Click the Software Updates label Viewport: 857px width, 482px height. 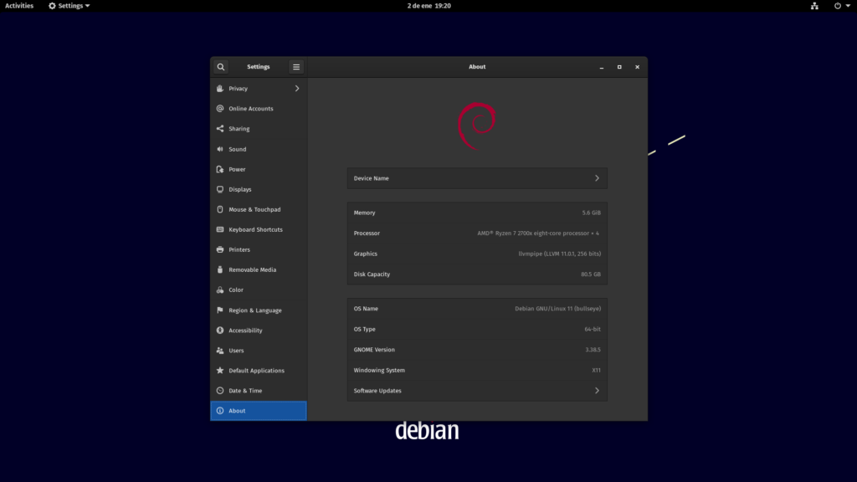[377, 391]
